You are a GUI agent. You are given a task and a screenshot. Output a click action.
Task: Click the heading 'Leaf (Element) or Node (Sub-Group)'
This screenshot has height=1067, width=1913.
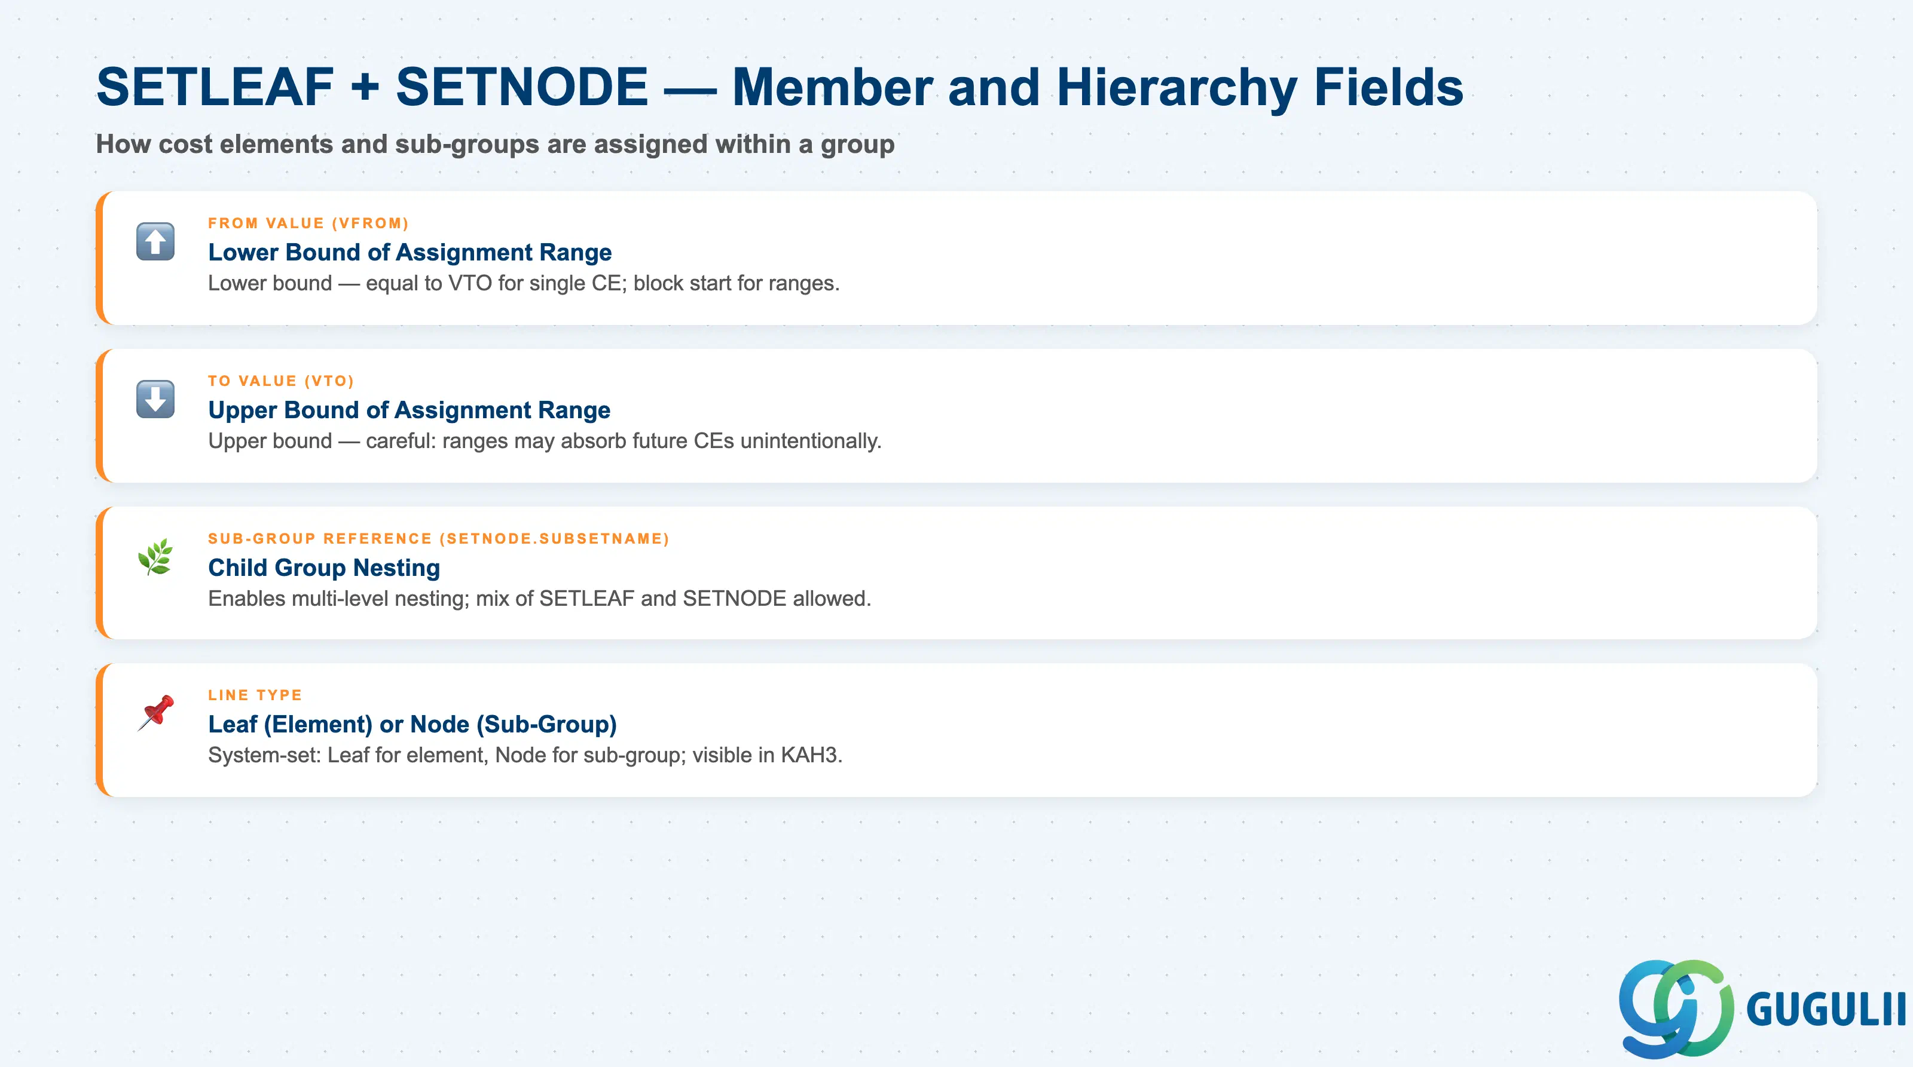pyautogui.click(x=412, y=724)
